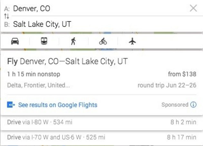Click the Sponsored info icon
Viewport: 203px width, 146px height.
click(193, 105)
